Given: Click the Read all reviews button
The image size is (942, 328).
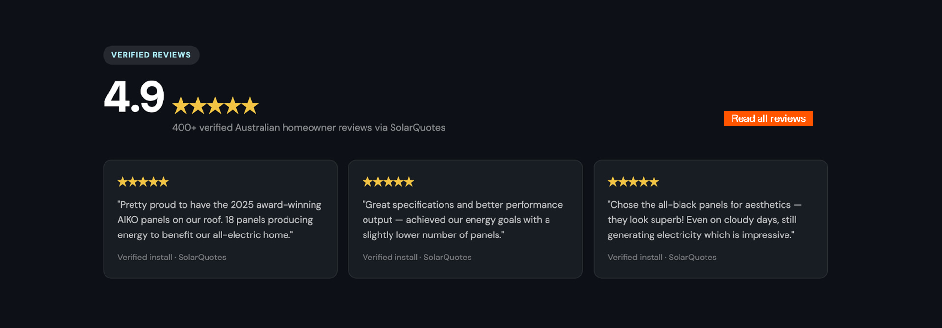Looking at the screenshot, I should (768, 118).
